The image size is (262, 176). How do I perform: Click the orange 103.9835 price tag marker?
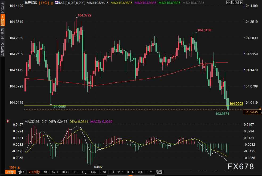click(x=251, y=112)
